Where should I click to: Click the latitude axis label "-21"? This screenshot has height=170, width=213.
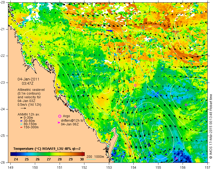click(3, 29)
